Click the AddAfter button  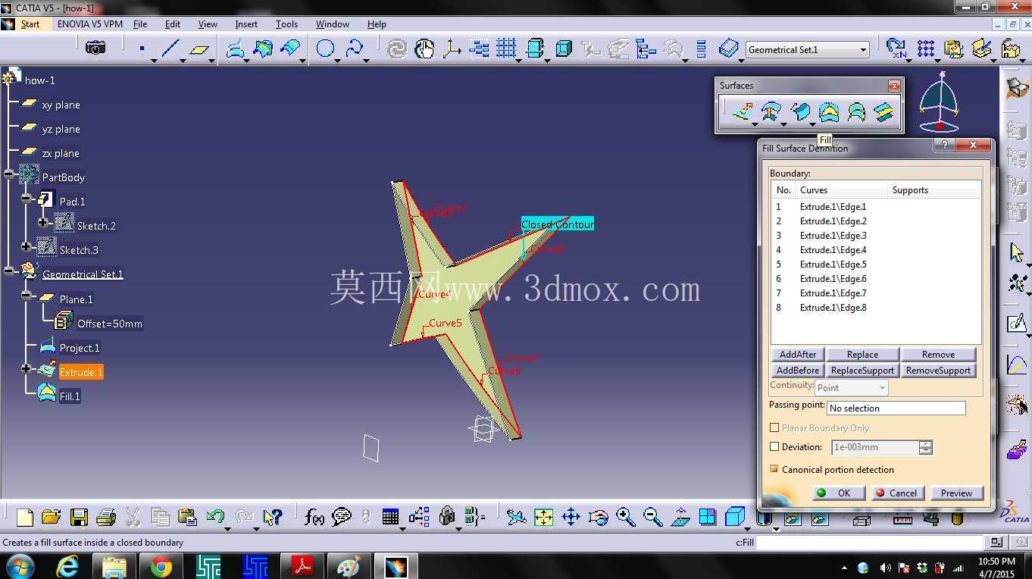tap(798, 354)
